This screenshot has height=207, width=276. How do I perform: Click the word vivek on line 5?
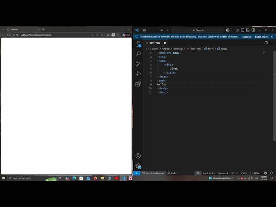pyautogui.click(x=174, y=69)
